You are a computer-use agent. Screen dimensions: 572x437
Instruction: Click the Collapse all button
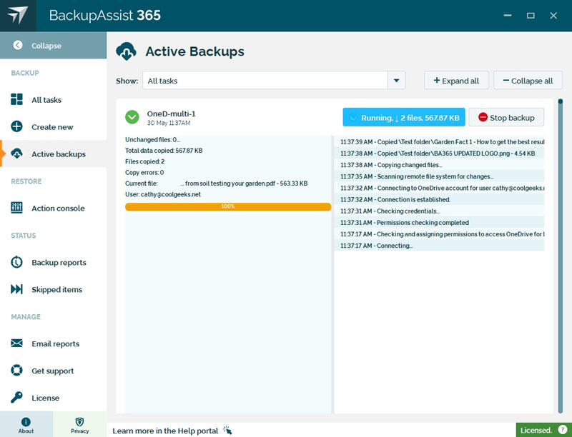coord(528,81)
